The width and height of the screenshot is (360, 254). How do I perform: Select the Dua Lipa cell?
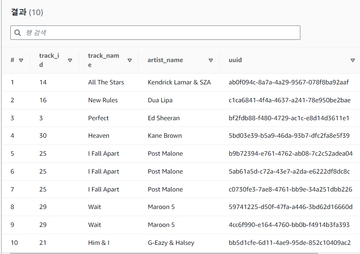tap(160, 100)
